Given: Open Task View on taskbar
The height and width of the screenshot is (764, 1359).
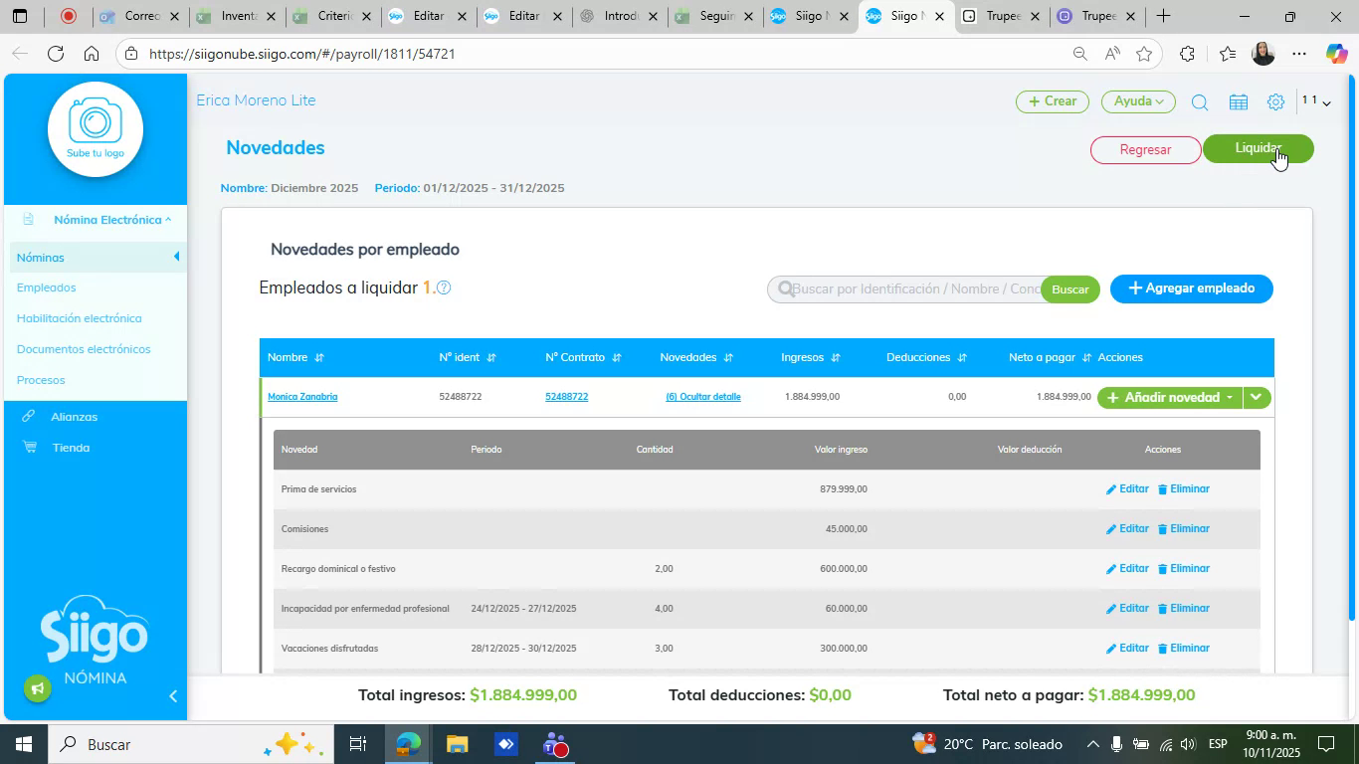Looking at the screenshot, I should [358, 744].
